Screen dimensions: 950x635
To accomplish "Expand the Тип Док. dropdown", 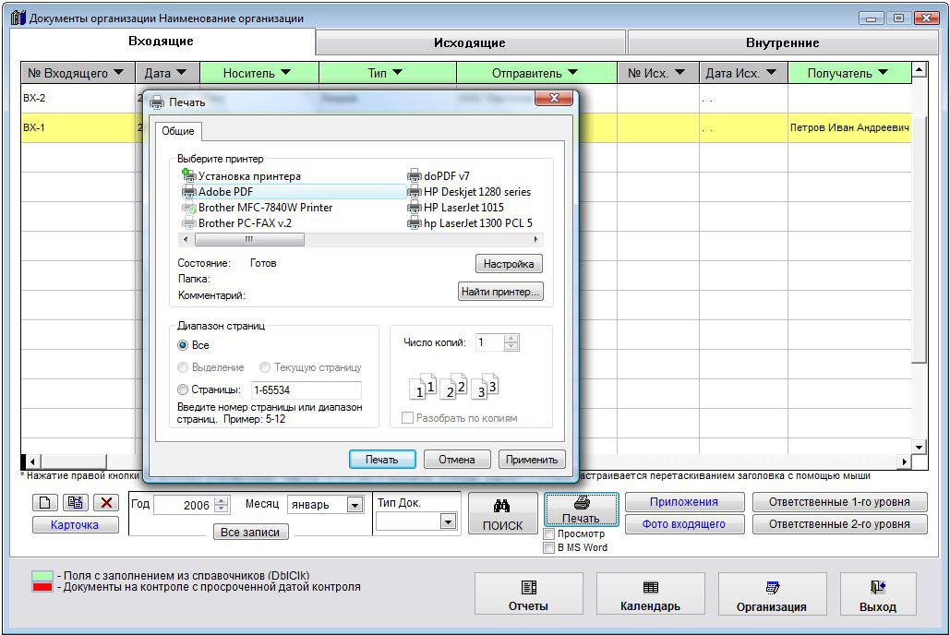I will click(448, 521).
